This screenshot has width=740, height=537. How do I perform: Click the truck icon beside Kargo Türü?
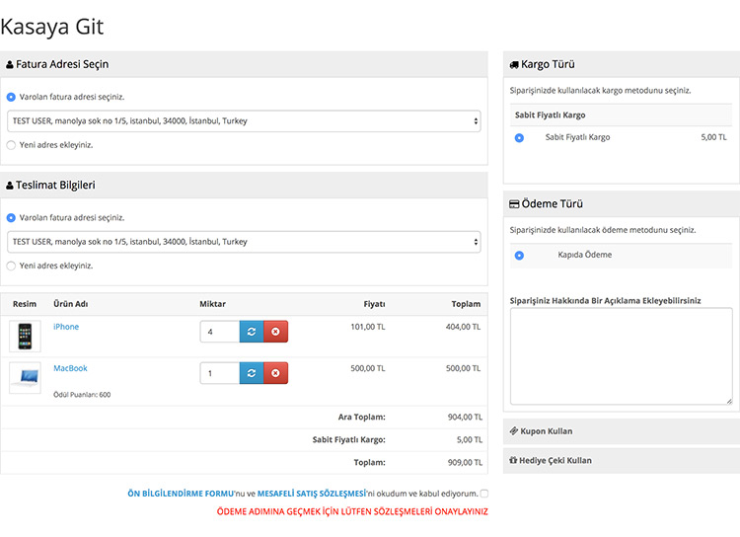click(514, 65)
